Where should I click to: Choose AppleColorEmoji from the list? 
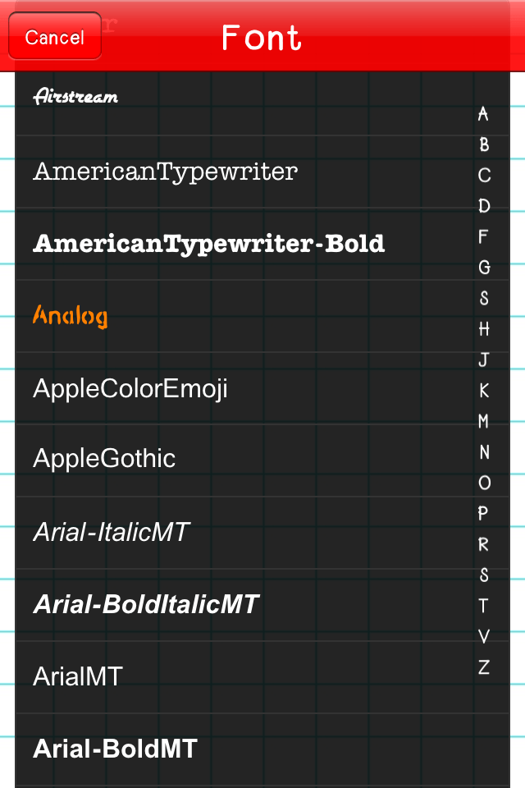[x=130, y=388]
